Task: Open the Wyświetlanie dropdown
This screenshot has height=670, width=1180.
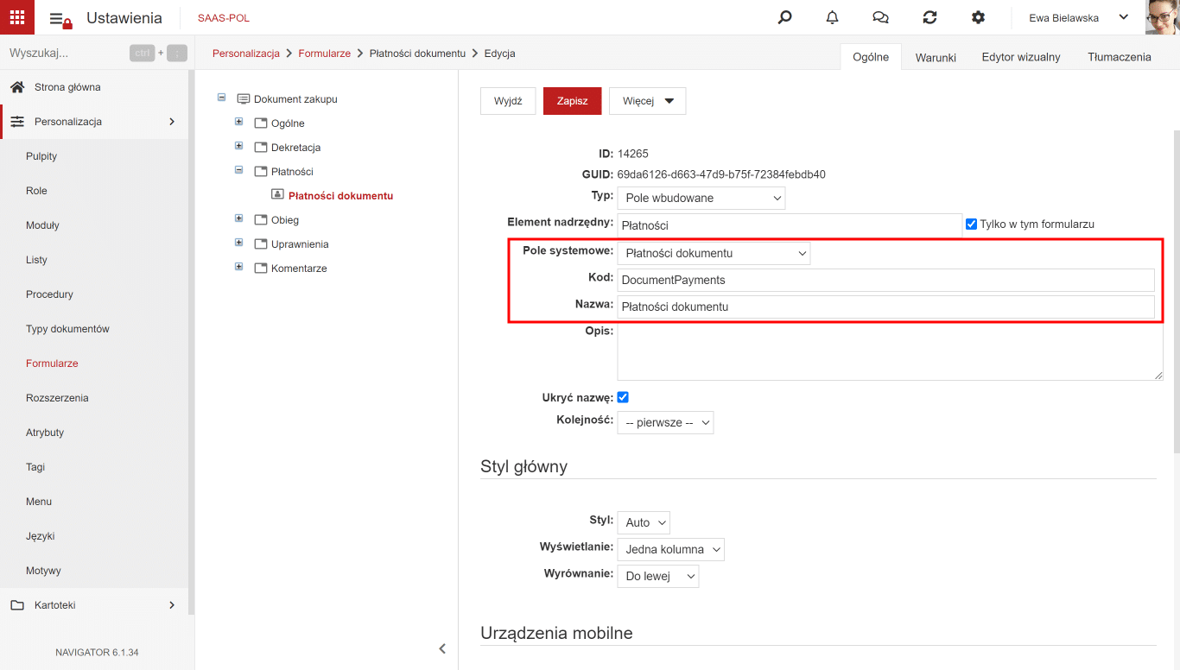Action: (670, 549)
